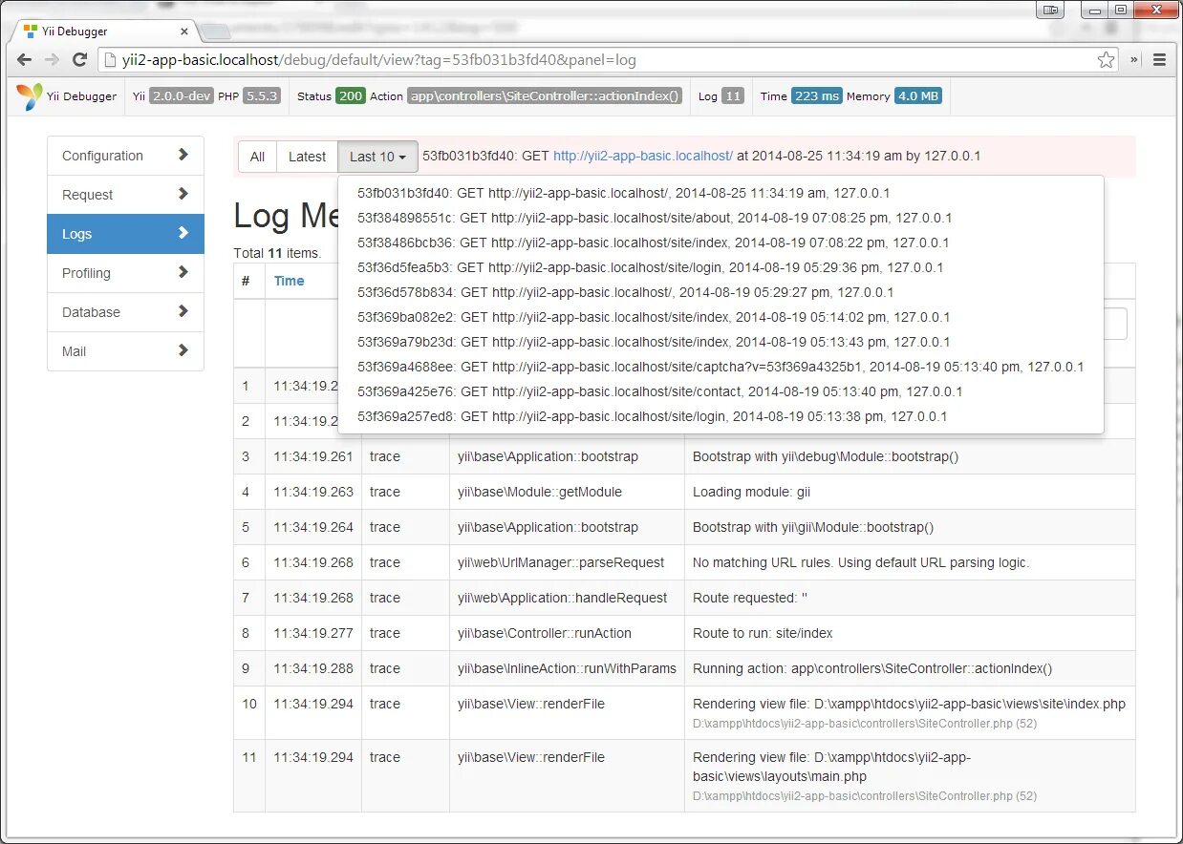Click the chevron next to Logs
1183x844 pixels.
tap(183, 233)
